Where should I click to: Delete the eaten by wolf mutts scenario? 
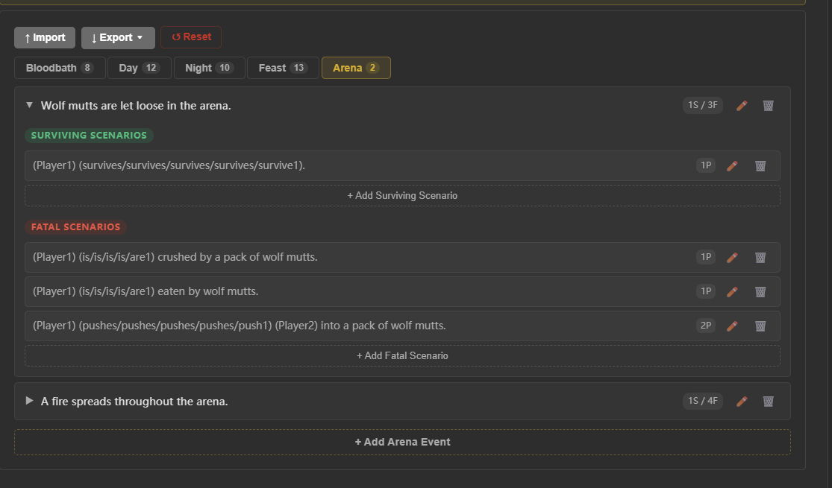pyautogui.click(x=760, y=291)
